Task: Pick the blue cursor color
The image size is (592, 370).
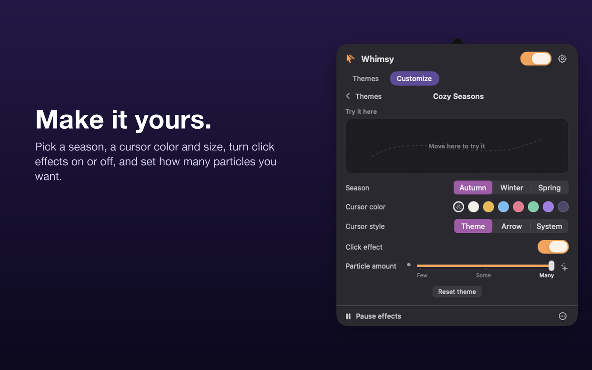Action: (503, 207)
